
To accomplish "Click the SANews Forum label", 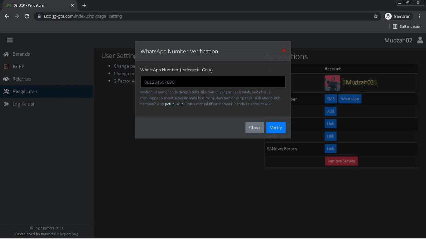I will point(282,149).
